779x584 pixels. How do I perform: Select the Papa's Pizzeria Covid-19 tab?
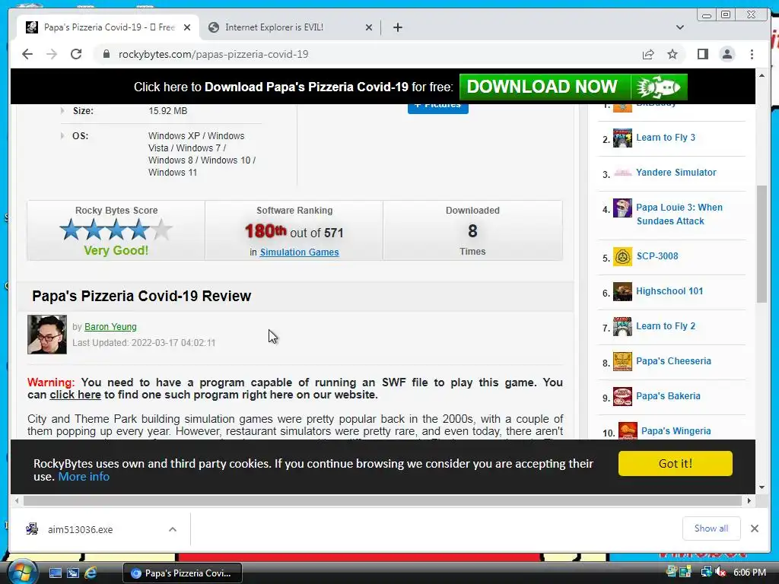pos(108,27)
